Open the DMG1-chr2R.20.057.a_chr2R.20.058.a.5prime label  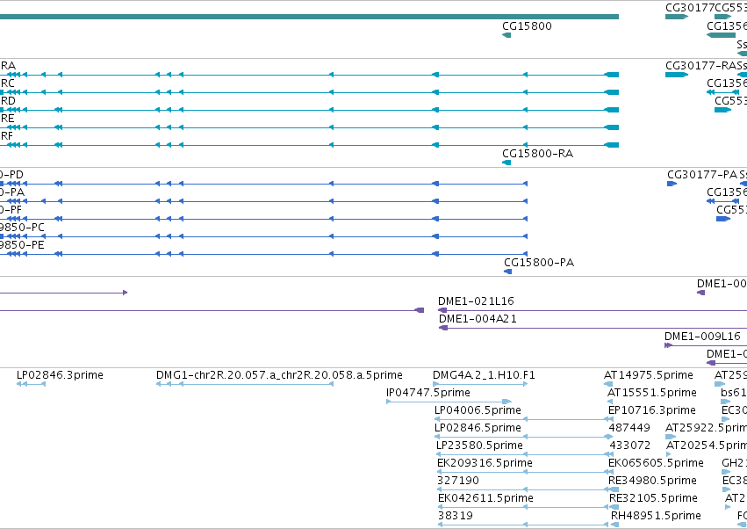[x=279, y=375]
